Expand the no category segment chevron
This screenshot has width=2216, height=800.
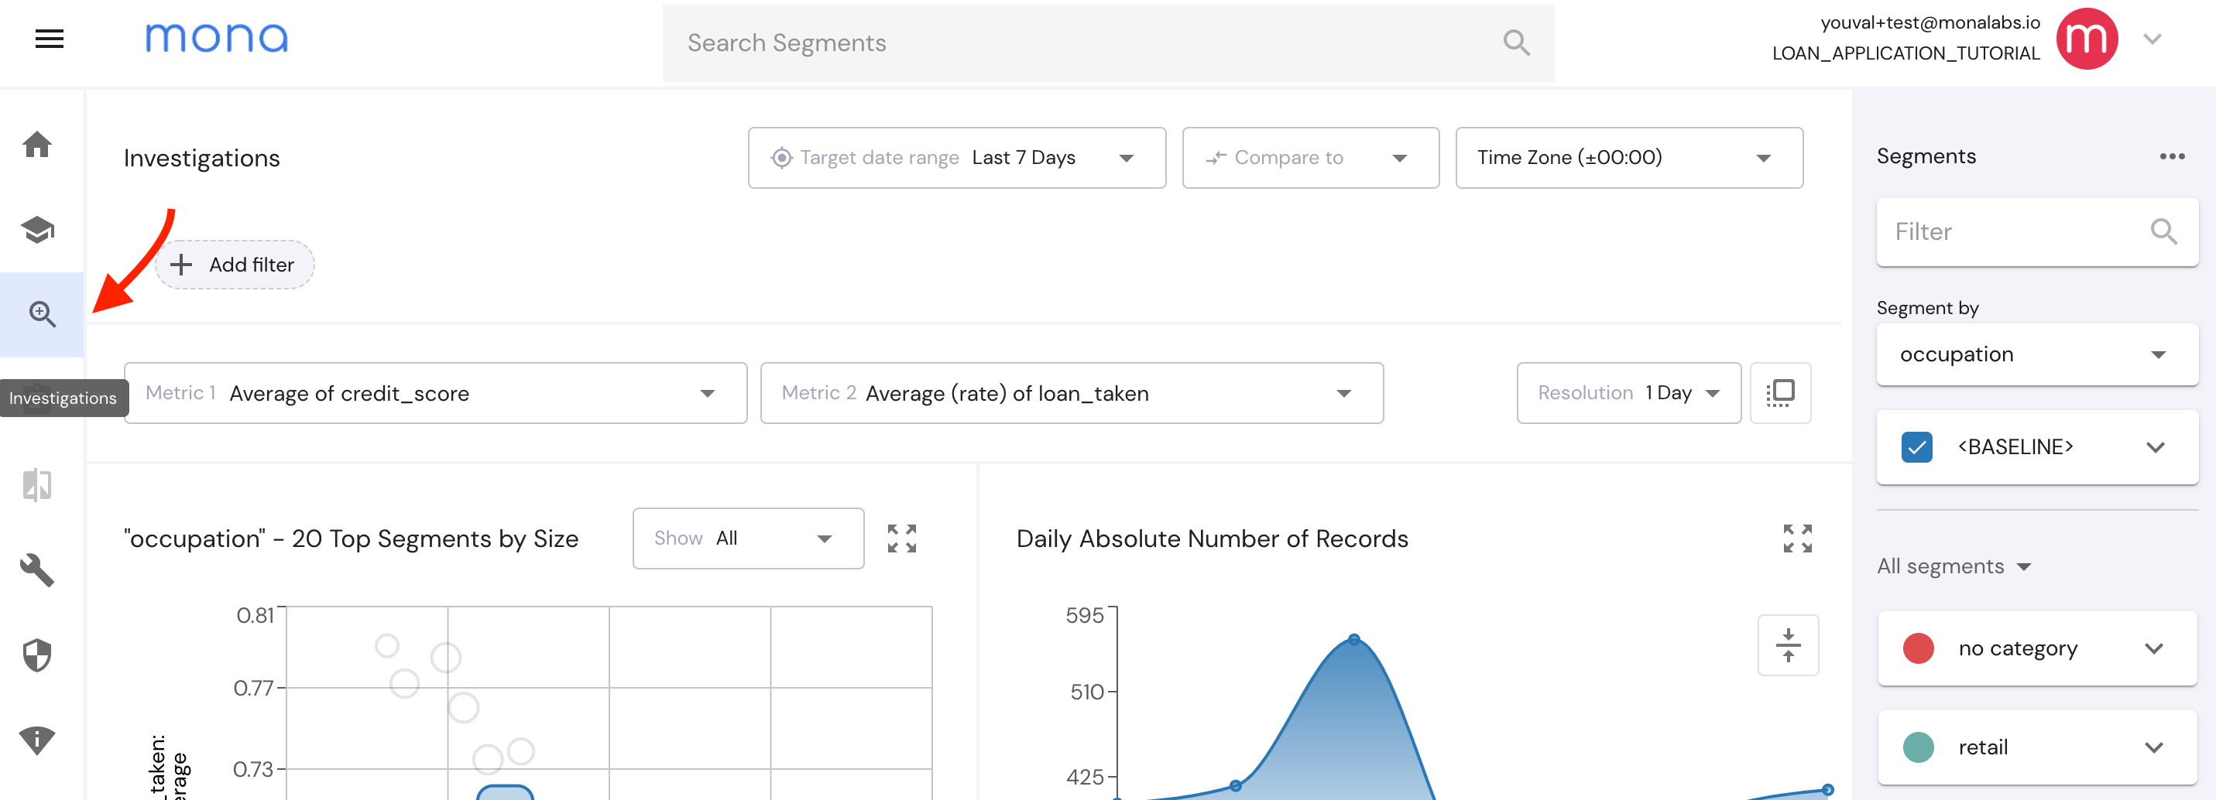pos(2153,648)
